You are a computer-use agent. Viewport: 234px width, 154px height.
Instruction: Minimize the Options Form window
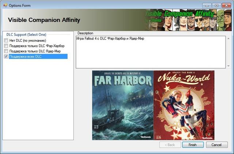coord(207,5)
